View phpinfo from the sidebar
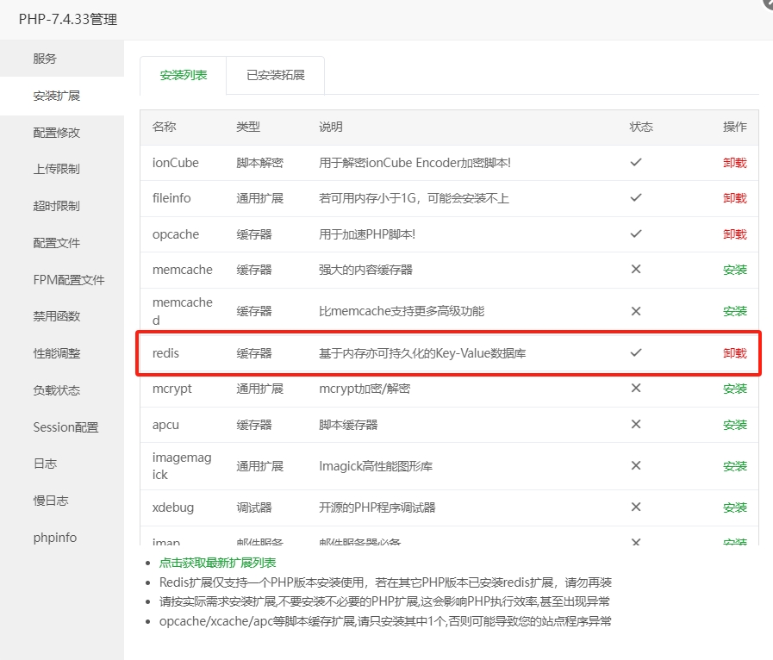This screenshot has width=773, height=660. (55, 538)
